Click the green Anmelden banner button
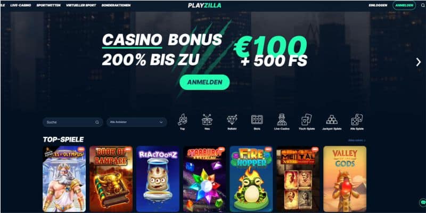 pos(204,83)
